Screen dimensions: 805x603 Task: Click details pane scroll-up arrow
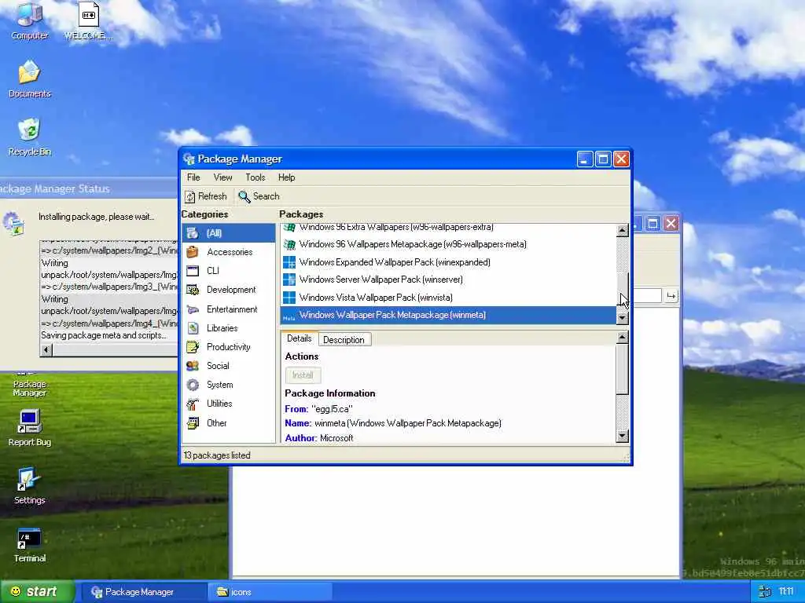[623, 337]
